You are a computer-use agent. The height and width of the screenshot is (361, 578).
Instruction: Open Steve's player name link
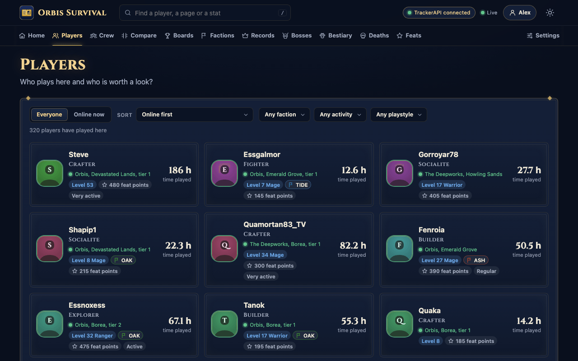coord(79,155)
